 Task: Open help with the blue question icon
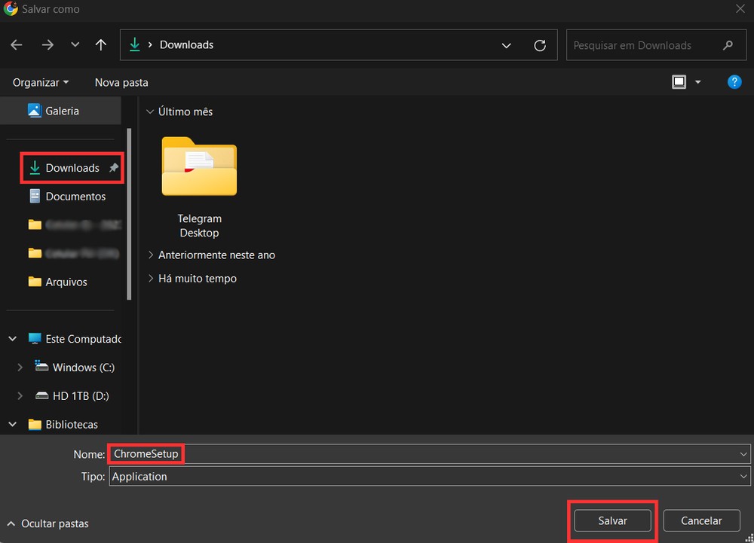(734, 82)
